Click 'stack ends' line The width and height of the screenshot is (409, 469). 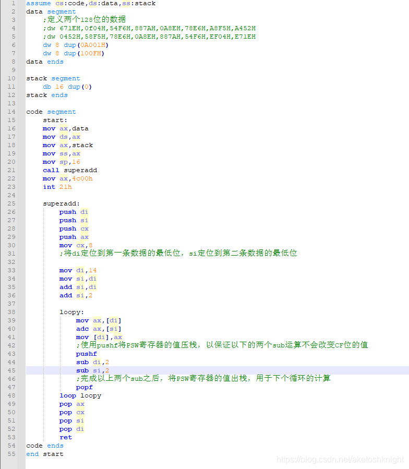click(46, 95)
